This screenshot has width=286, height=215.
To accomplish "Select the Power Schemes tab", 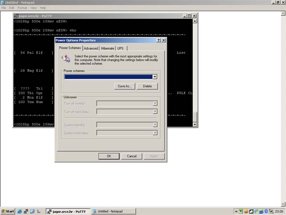I will point(70,48).
